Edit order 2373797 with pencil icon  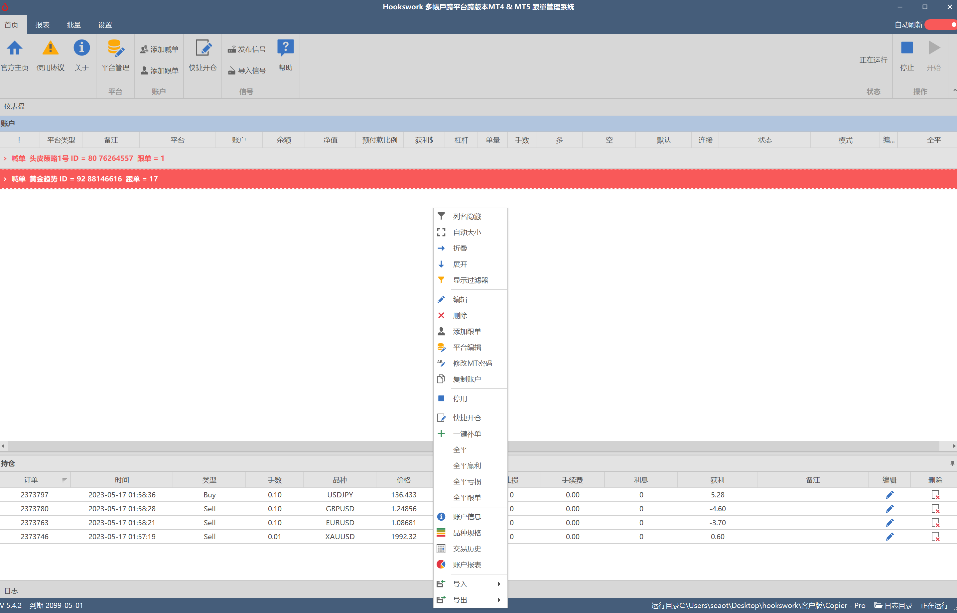(889, 495)
